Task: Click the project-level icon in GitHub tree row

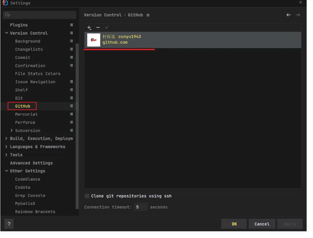Action: 71,106
